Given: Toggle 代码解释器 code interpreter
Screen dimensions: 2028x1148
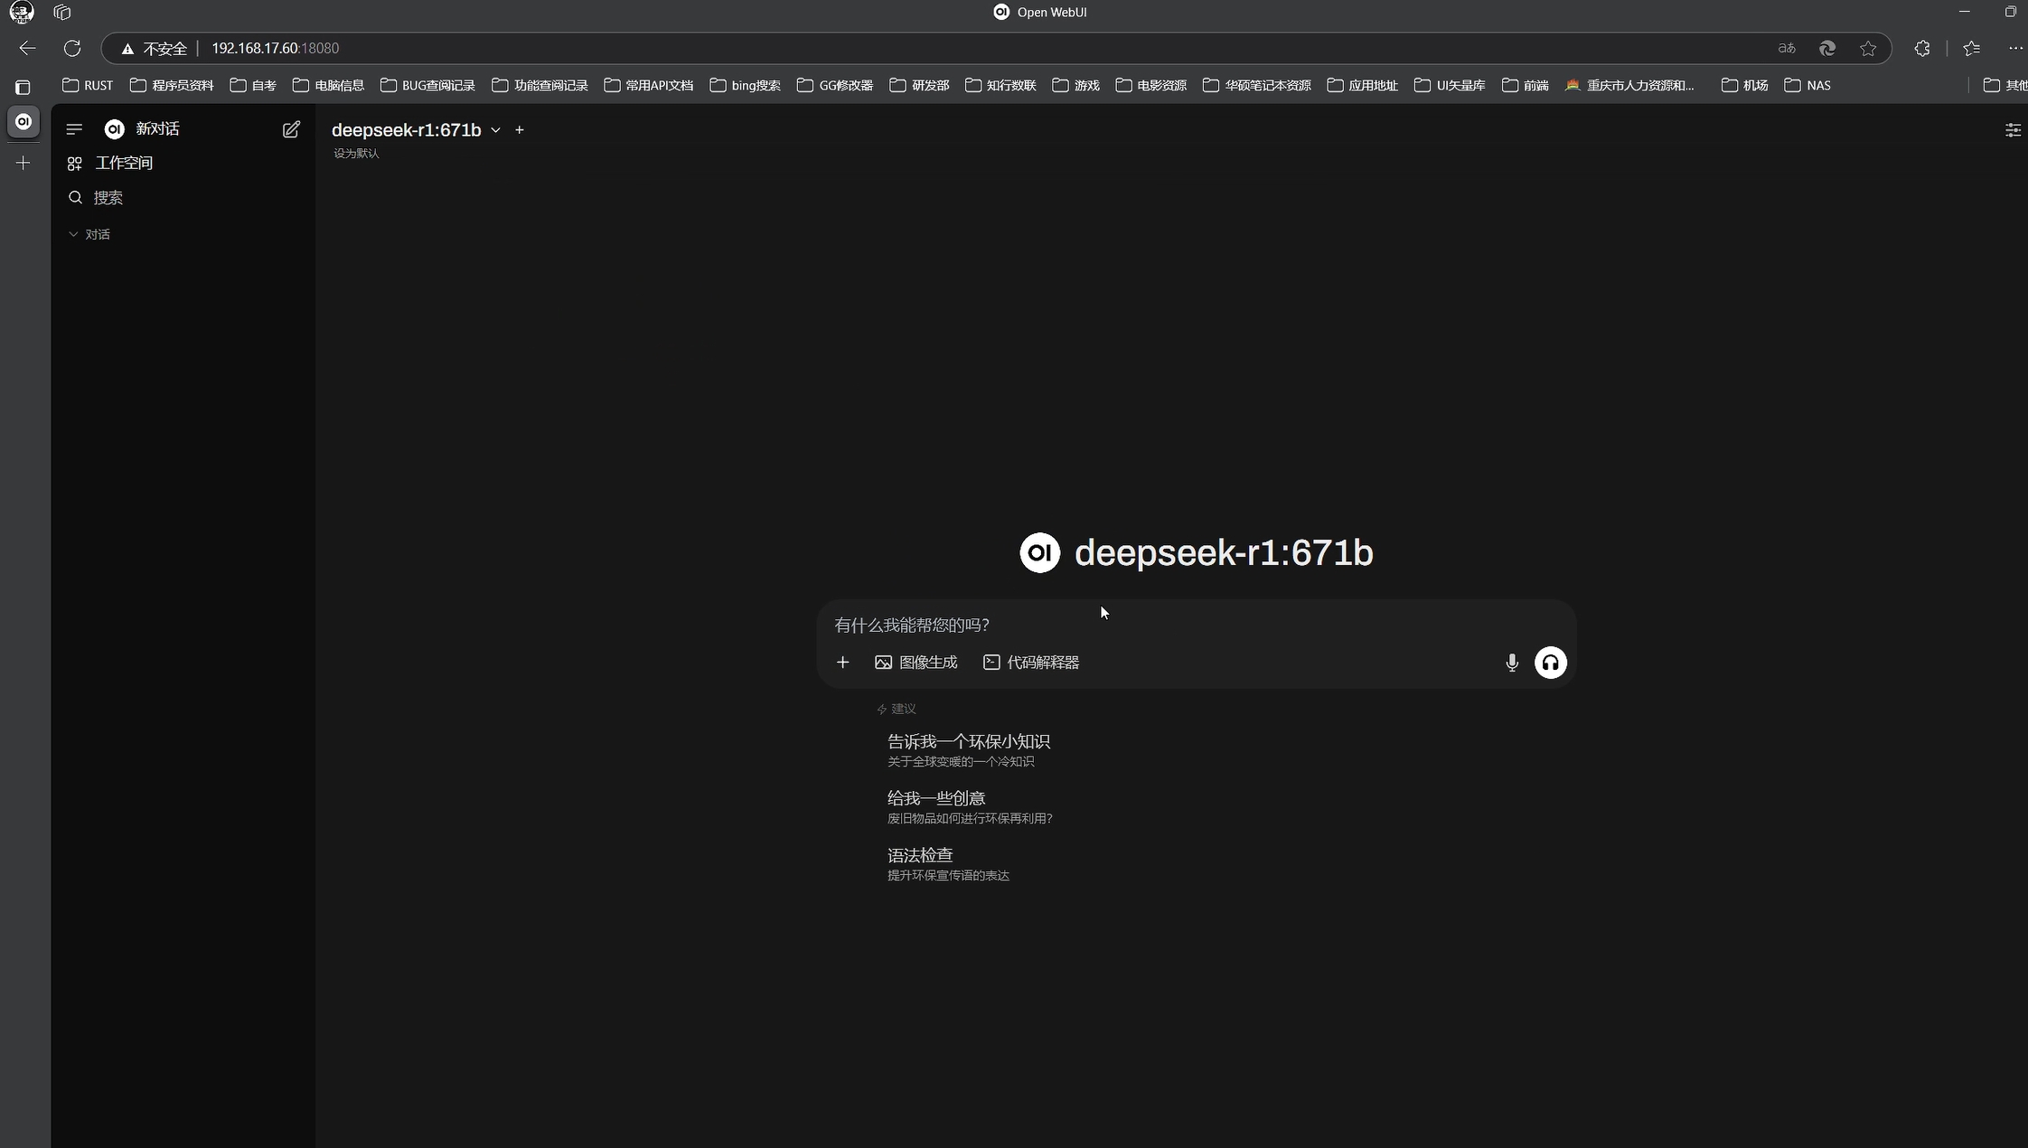Looking at the screenshot, I should tap(1031, 663).
